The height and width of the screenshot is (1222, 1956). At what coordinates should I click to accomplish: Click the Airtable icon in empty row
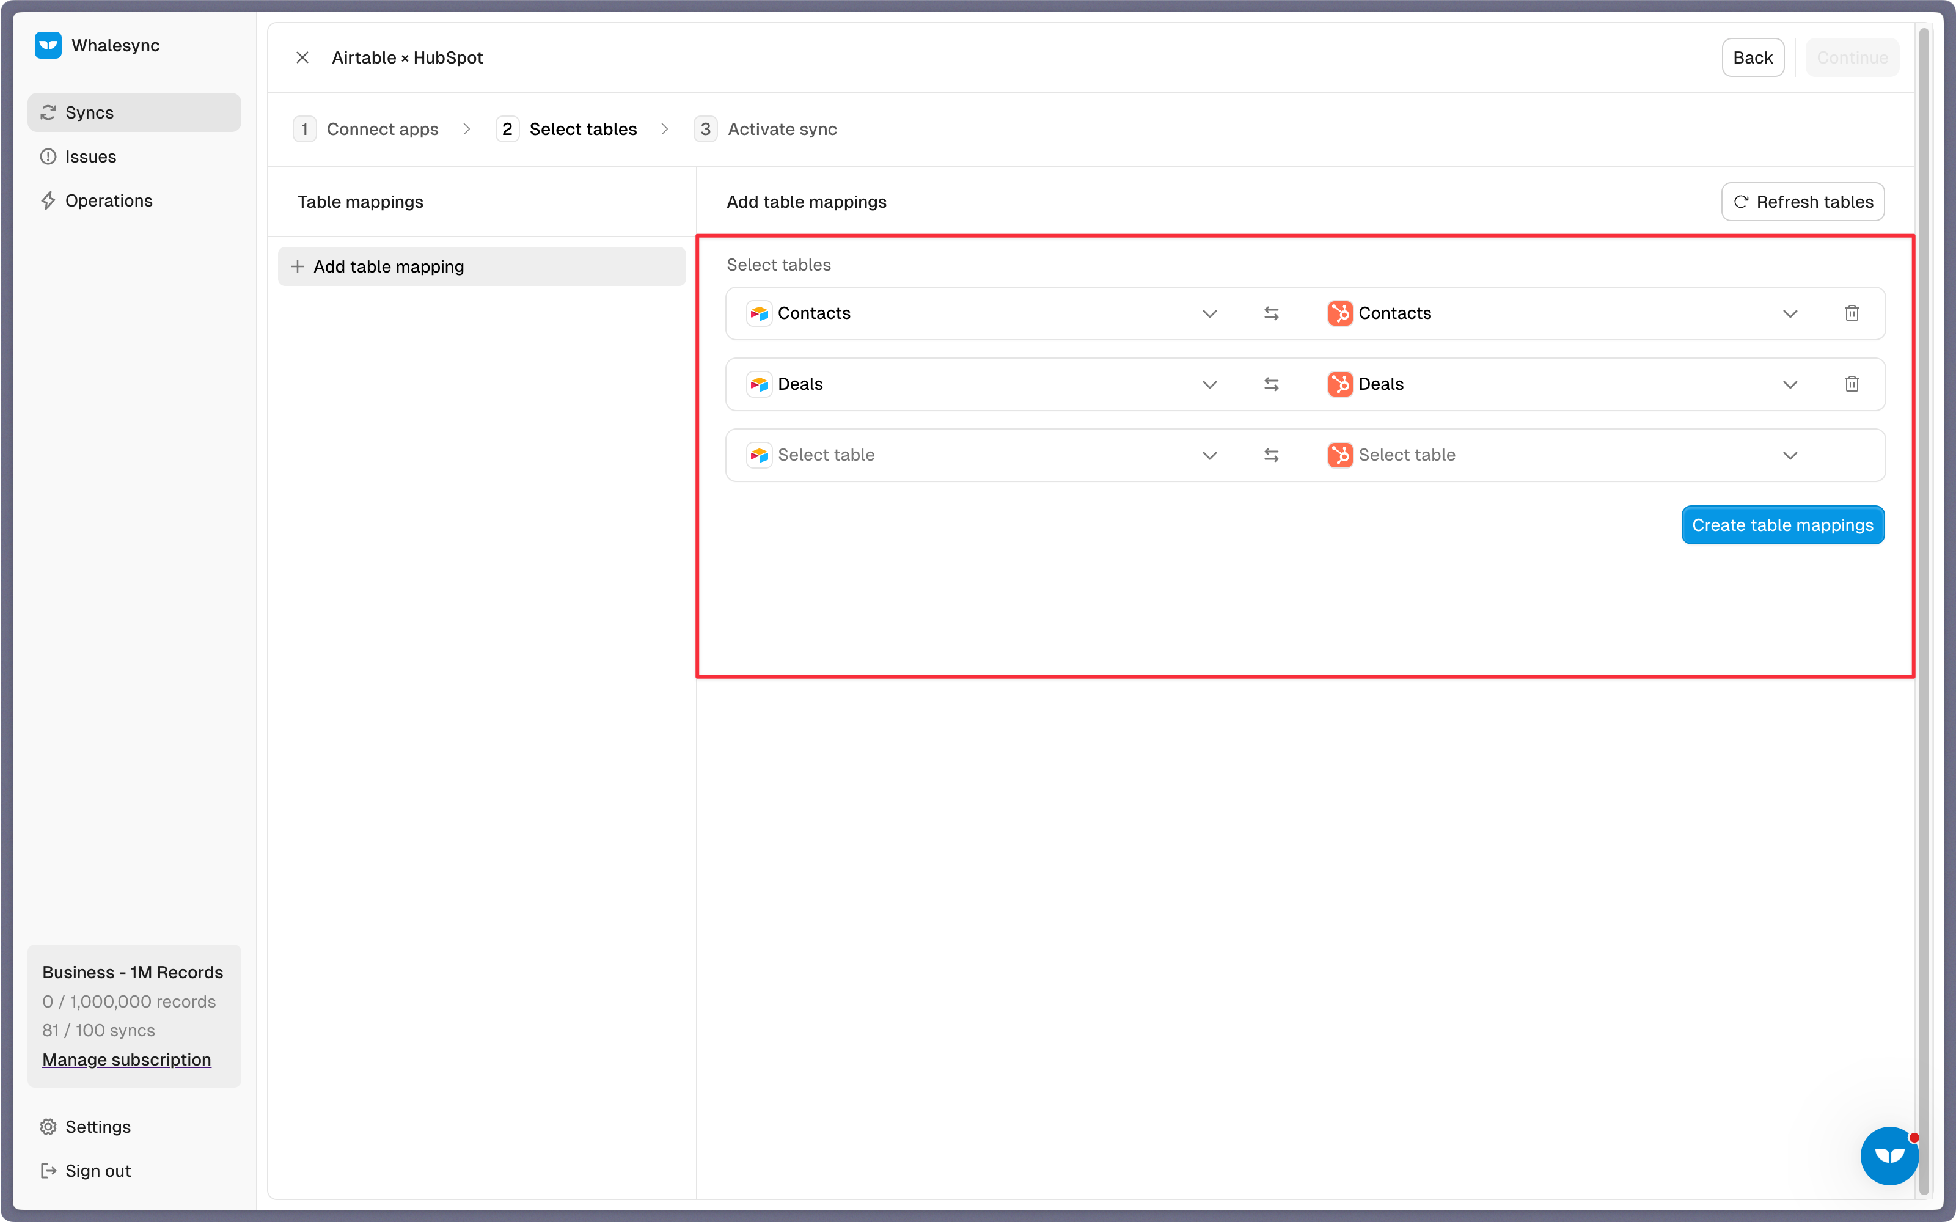point(759,455)
